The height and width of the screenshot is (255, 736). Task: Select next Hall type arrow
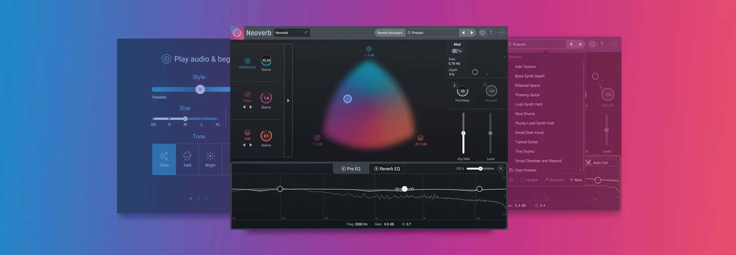[x=251, y=145]
